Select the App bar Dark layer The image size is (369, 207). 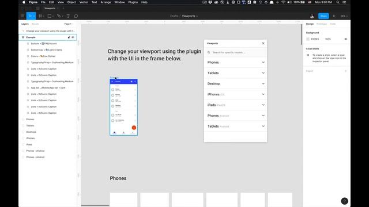coord(48,88)
